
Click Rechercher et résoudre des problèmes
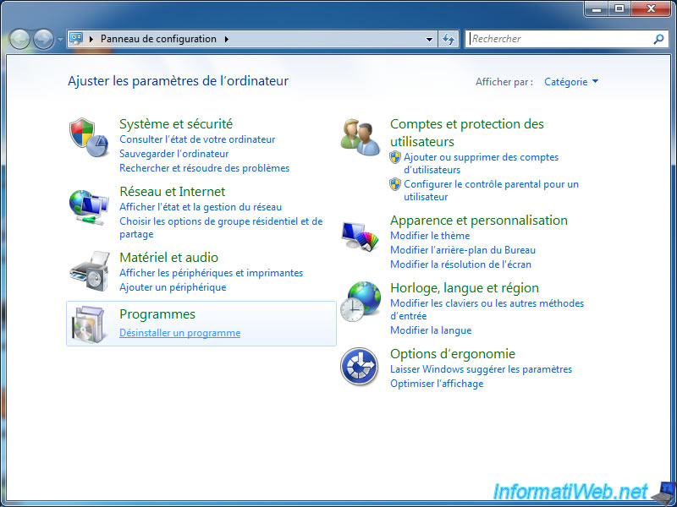point(204,167)
